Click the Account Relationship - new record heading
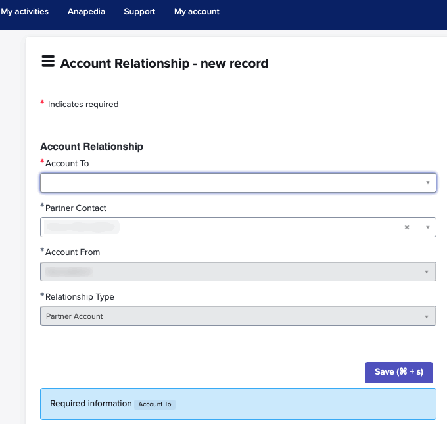Screen dimensions: 447x424 (x=164, y=64)
